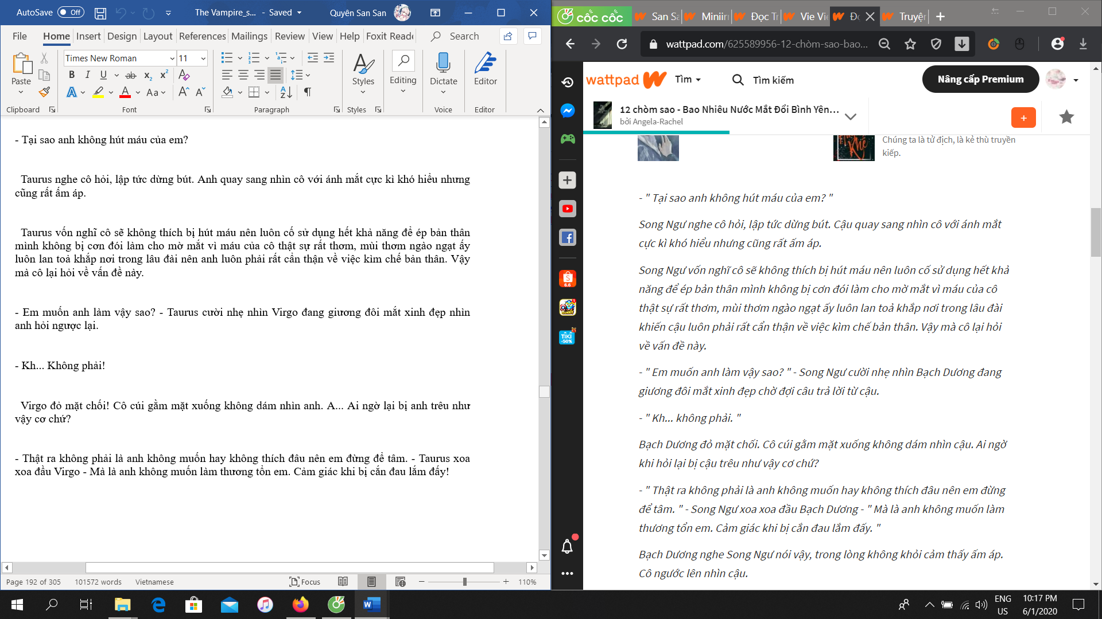Expand the Wattpad chapter list chevron
The image size is (1102, 619).
(x=851, y=116)
